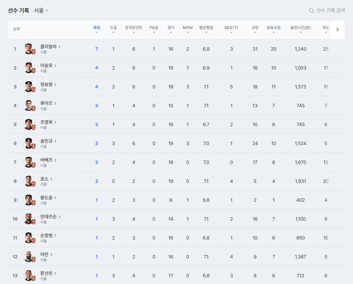This screenshot has width=353, height=284.
Task: Click 이승모's playing time 1,003
Action: click(300, 68)
